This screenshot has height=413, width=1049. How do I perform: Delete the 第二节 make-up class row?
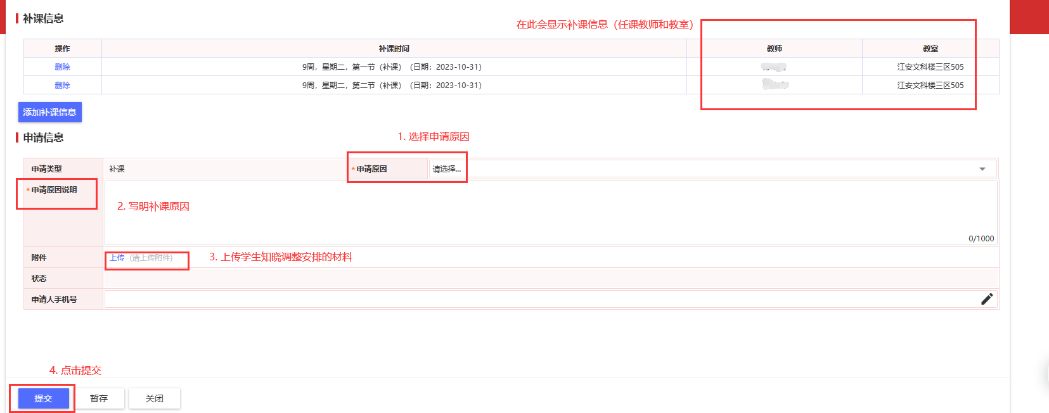point(62,86)
